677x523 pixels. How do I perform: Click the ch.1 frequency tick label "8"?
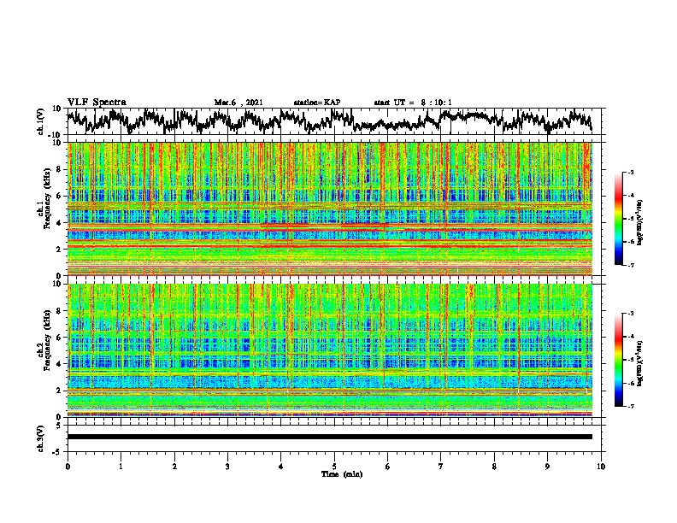[59, 169]
